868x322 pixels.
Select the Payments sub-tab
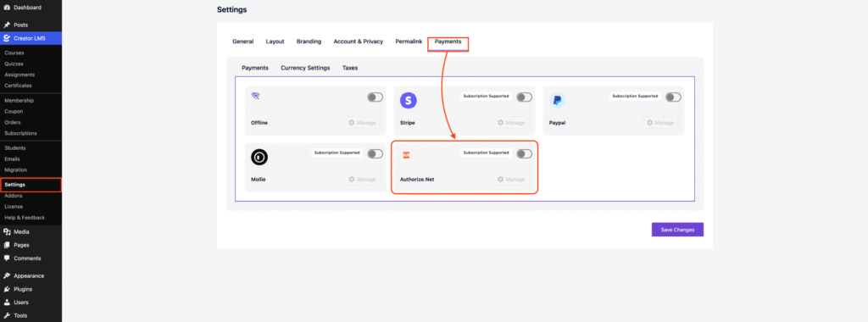click(255, 68)
